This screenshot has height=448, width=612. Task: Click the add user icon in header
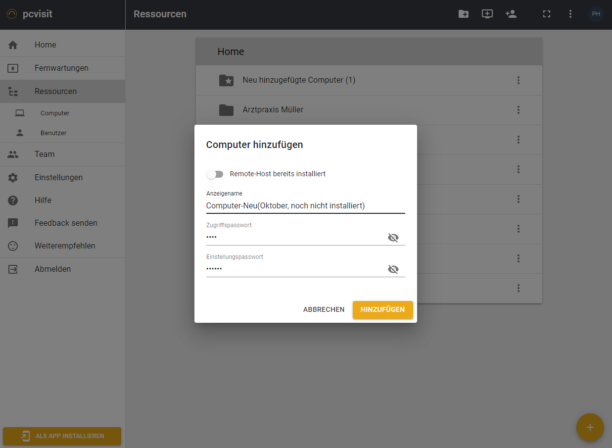pos(511,14)
